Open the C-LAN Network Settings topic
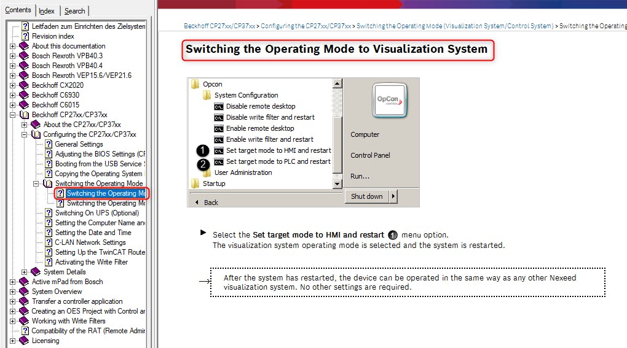The width and height of the screenshot is (627, 348). coord(90,242)
